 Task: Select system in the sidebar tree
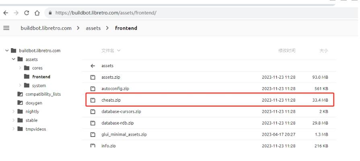[39, 86]
